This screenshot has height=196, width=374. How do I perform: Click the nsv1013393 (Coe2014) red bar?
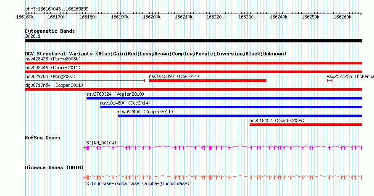[208, 81]
